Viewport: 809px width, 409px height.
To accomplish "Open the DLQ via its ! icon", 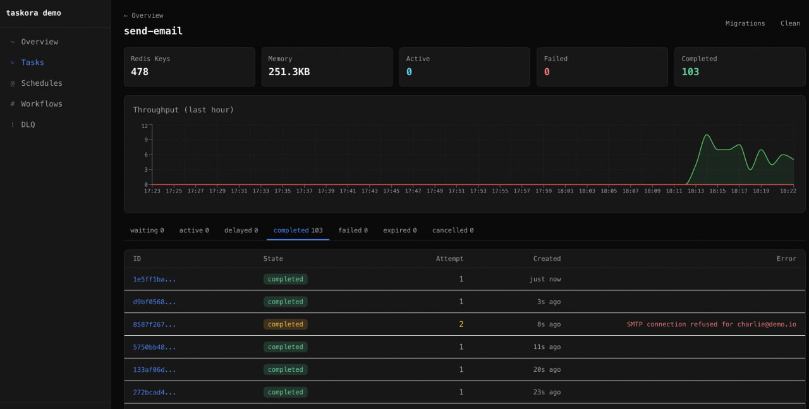I will (x=11, y=124).
